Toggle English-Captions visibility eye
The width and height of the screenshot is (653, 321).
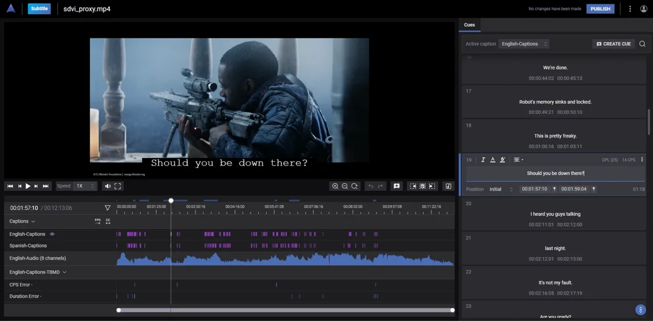click(x=52, y=234)
